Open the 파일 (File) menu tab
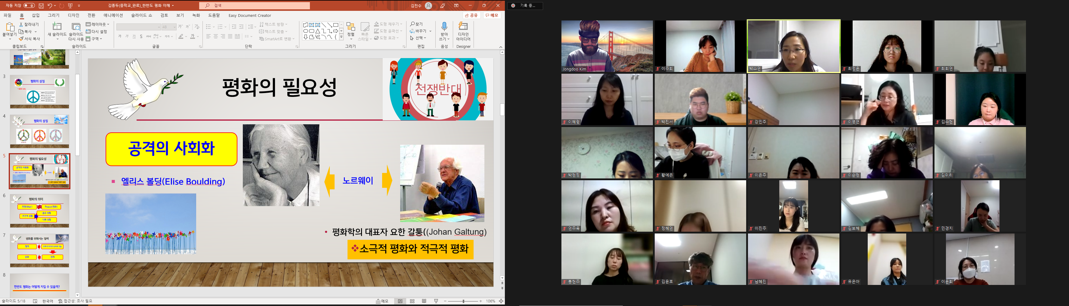 (x=8, y=15)
